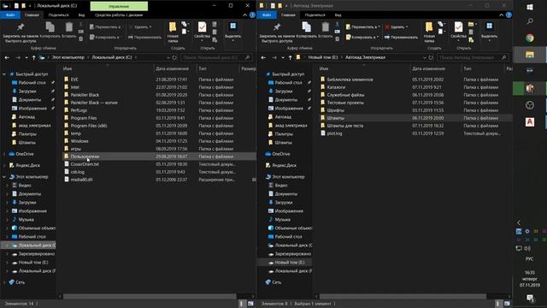Click search field in Автокад Электрикал window
The height and width of the screenshot is (308, 547).
pyautogui.click(x=473, y=57)
